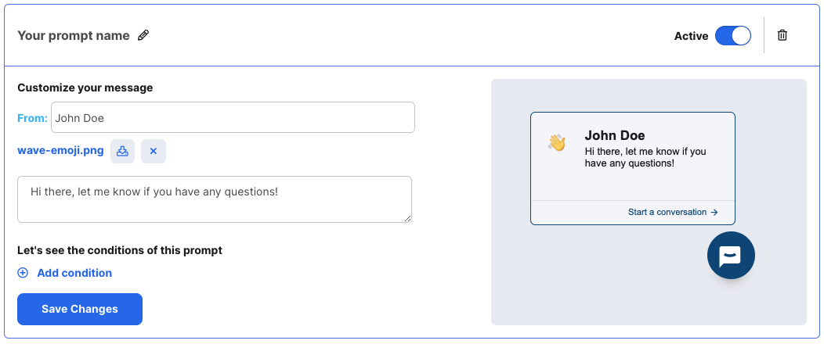Image resolution: width=824 pixels, height=344 pixels.
Task: Click the pencil icon to rename the prompt
Action: click(143, 36)
